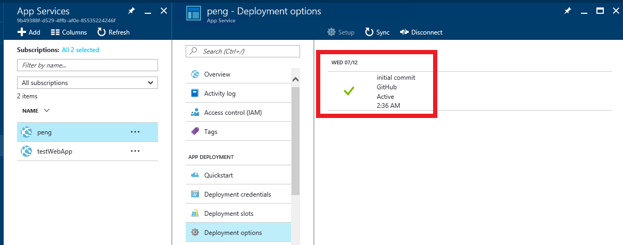Viewport: 623px width, 245px height.
Task: Select Access control (IAM)
Action: (x=238, y=112)
